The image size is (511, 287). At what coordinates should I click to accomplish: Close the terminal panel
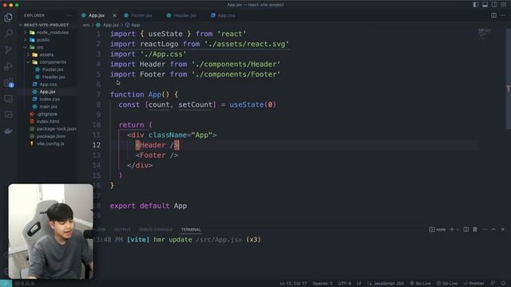pos(503,230)
